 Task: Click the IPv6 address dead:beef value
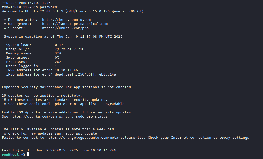coord(85,74)
